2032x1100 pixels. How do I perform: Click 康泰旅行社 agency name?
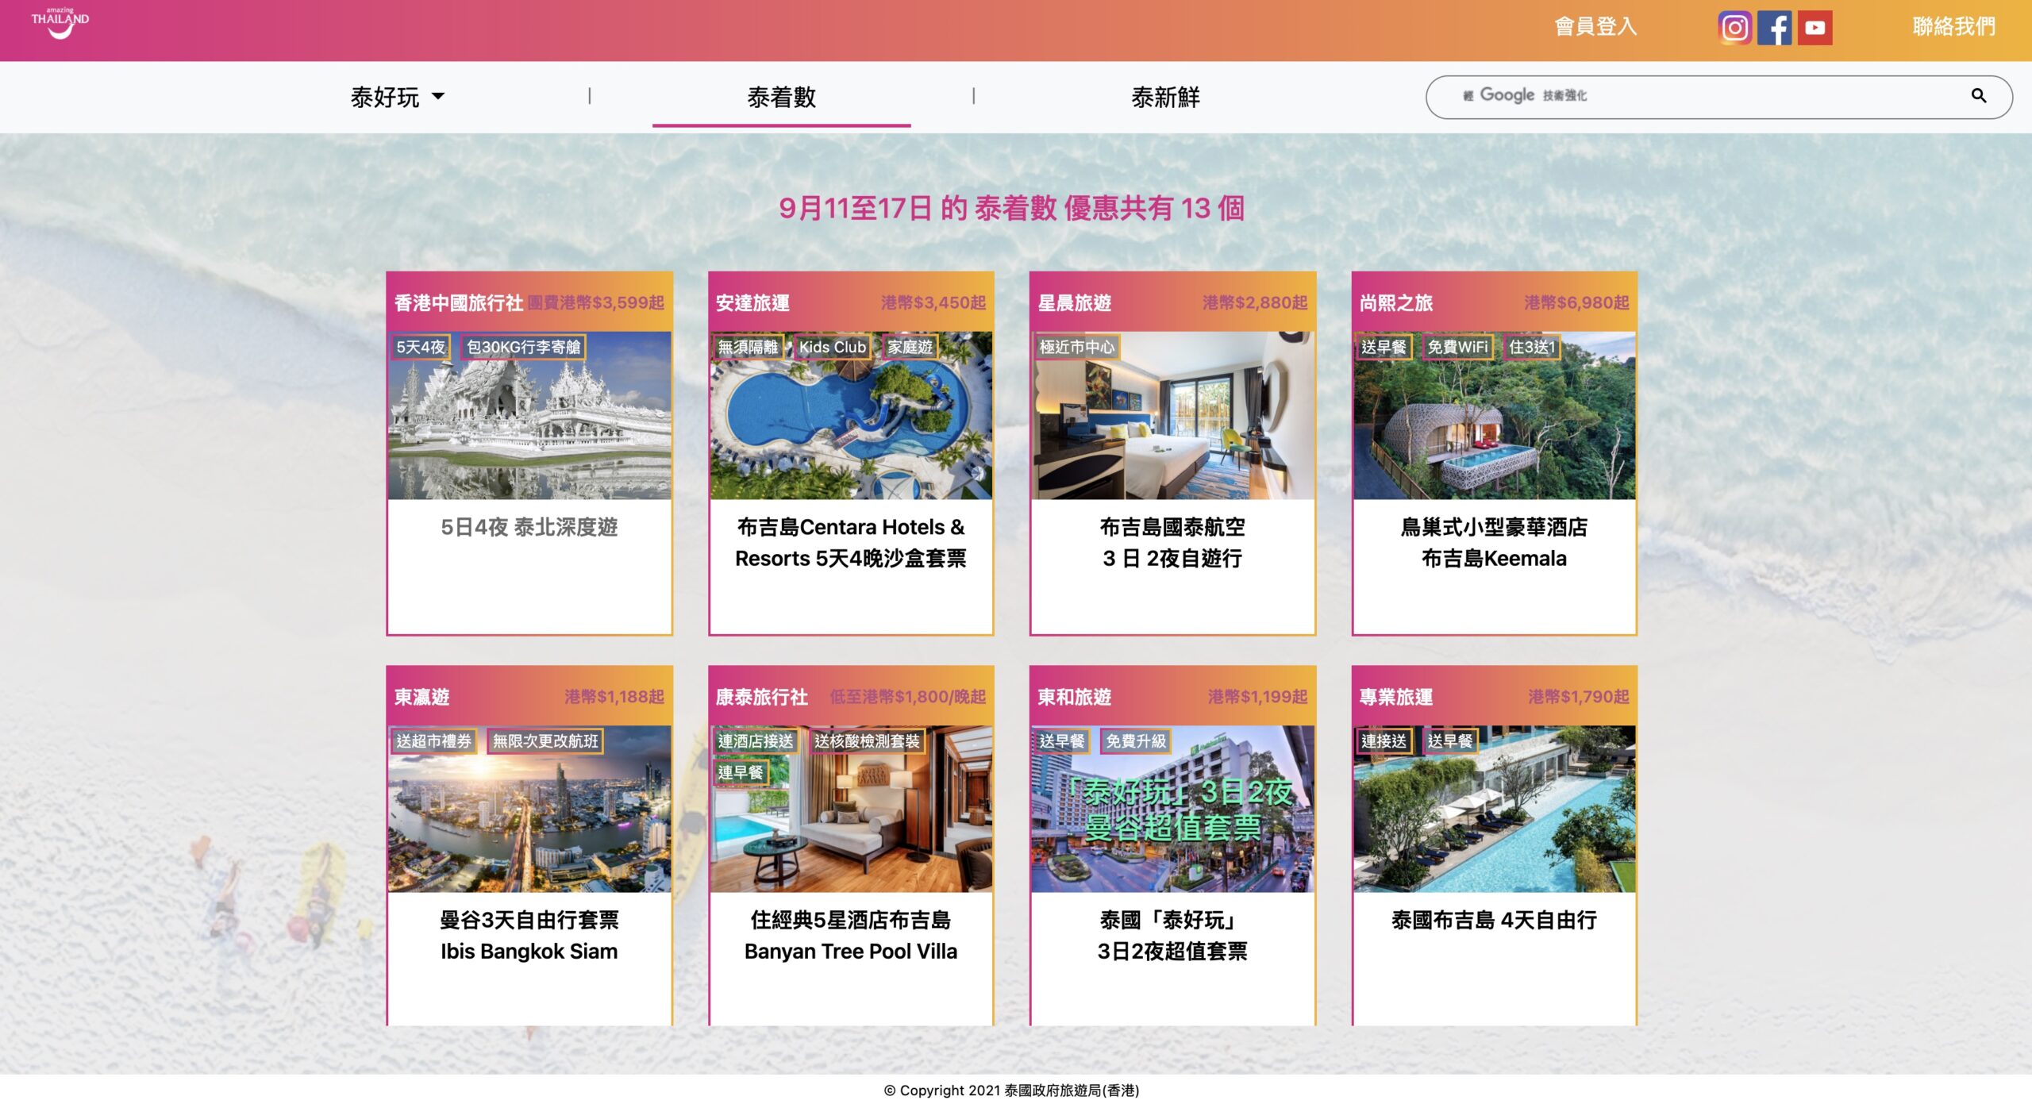tap(762, 697)
